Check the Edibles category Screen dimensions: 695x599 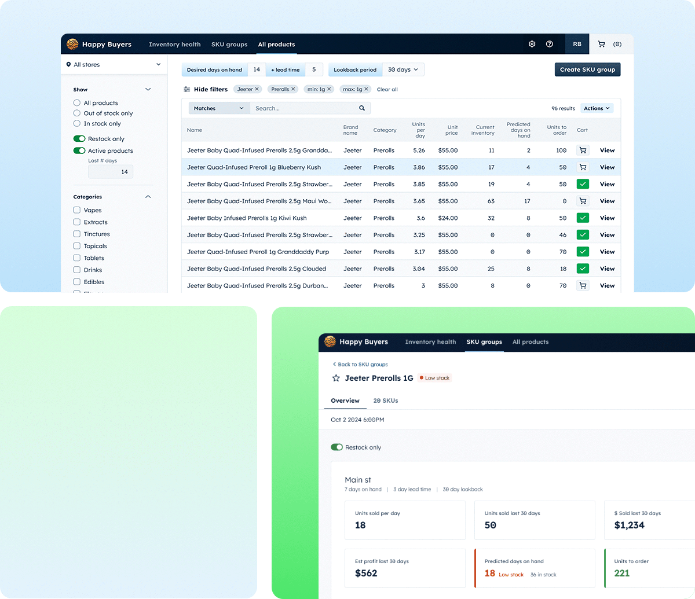pyautogui.click(x=77, y=282)
